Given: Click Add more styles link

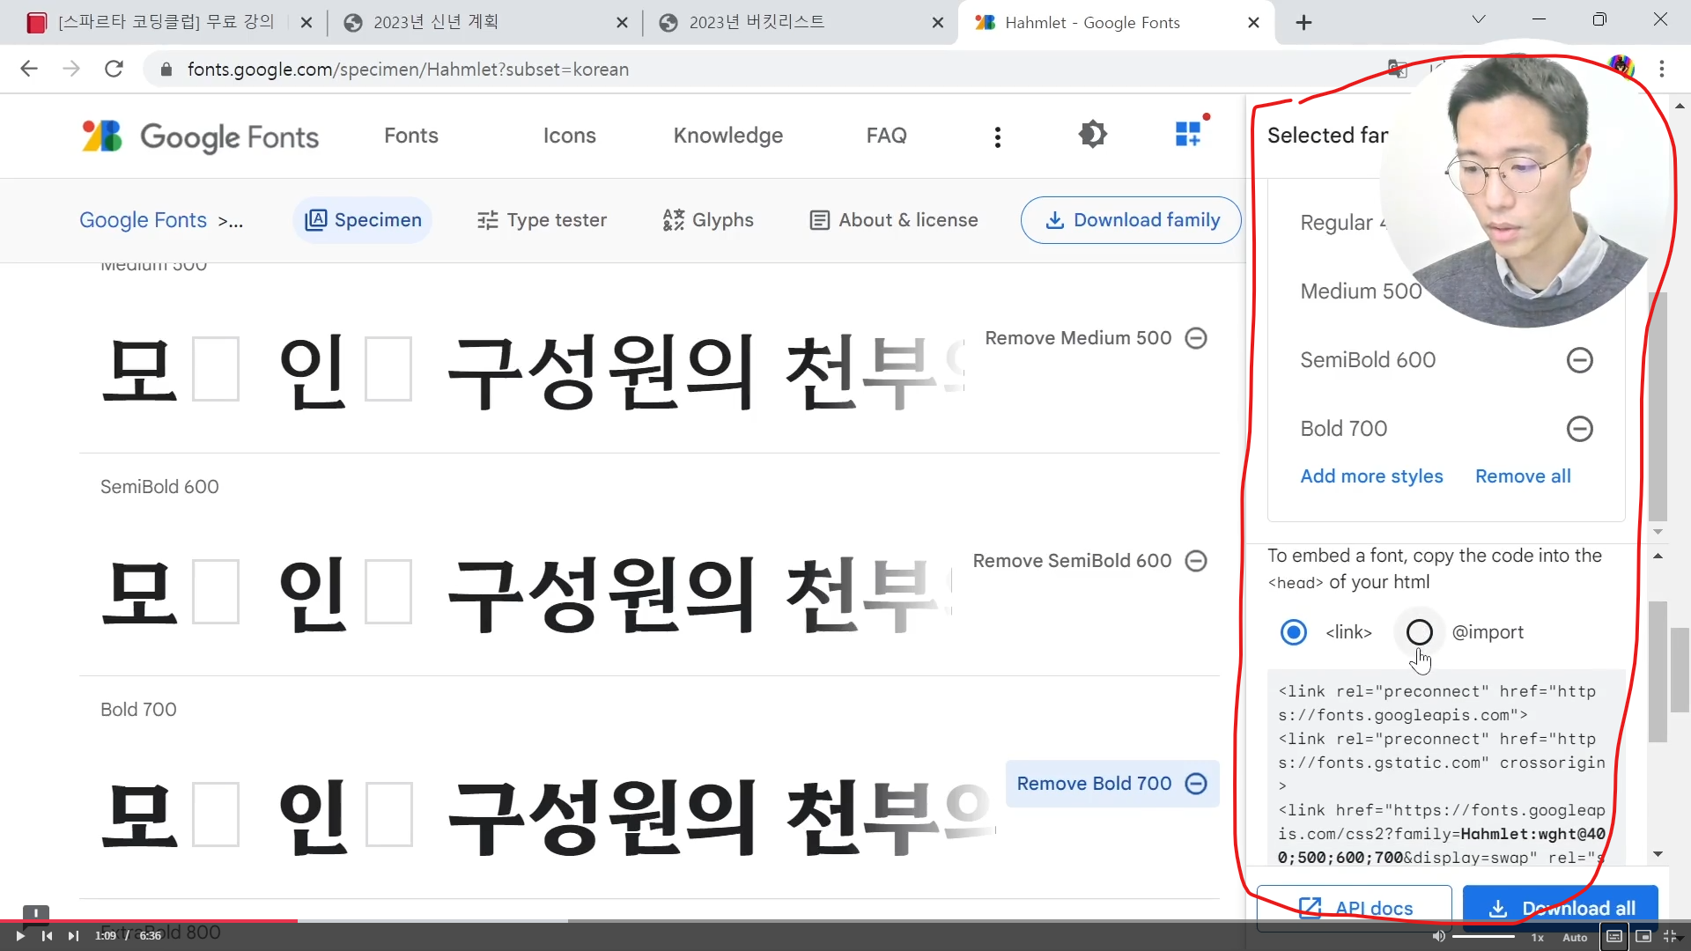Looking at the screenshot, I should (1371, 476).
